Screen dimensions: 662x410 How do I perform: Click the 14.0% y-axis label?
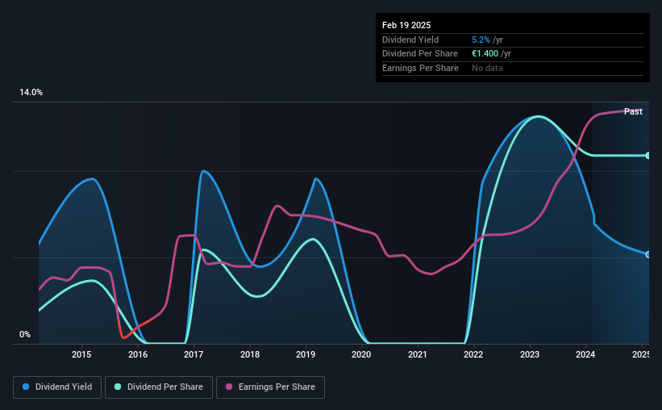coord(31,93)
